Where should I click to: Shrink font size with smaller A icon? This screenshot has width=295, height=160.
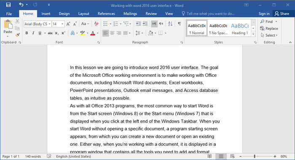point(75,24)
